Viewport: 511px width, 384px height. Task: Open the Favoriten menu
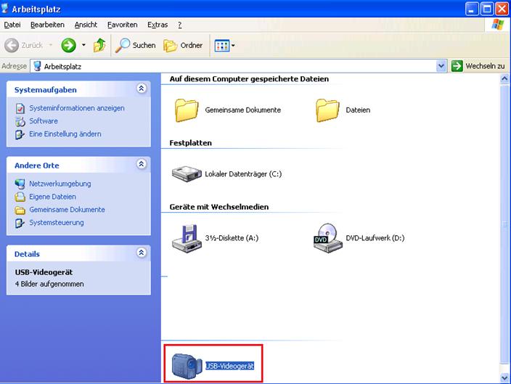(122, 25)
